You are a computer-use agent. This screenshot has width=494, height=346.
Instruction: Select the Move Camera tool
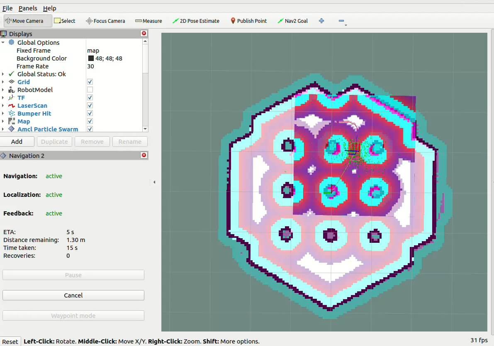(x=27, y=21)
